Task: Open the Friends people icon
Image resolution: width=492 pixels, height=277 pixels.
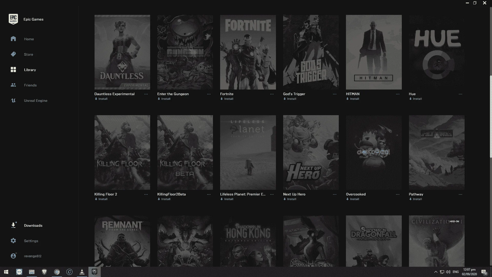Action: pyautogui.click(x=13, y=85)
